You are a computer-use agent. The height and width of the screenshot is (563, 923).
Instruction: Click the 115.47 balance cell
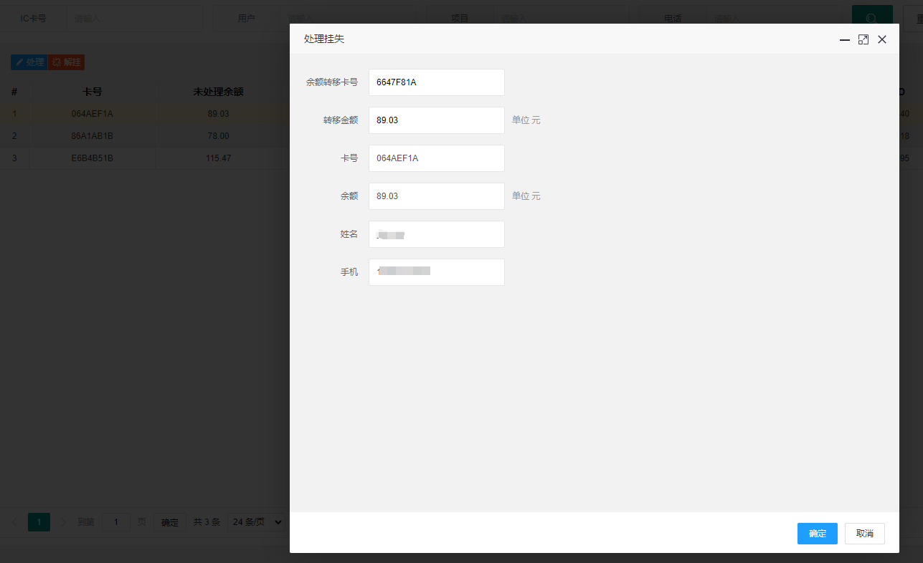[218, 158]
